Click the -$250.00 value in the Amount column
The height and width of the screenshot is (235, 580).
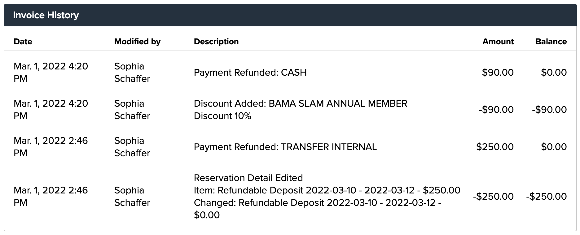pyautogui.click(x=493, y=197)
